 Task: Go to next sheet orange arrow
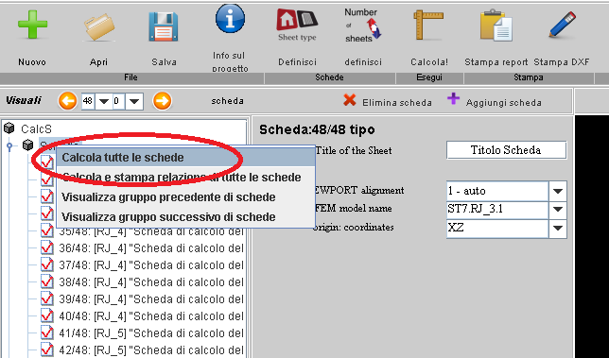(162, 101)
